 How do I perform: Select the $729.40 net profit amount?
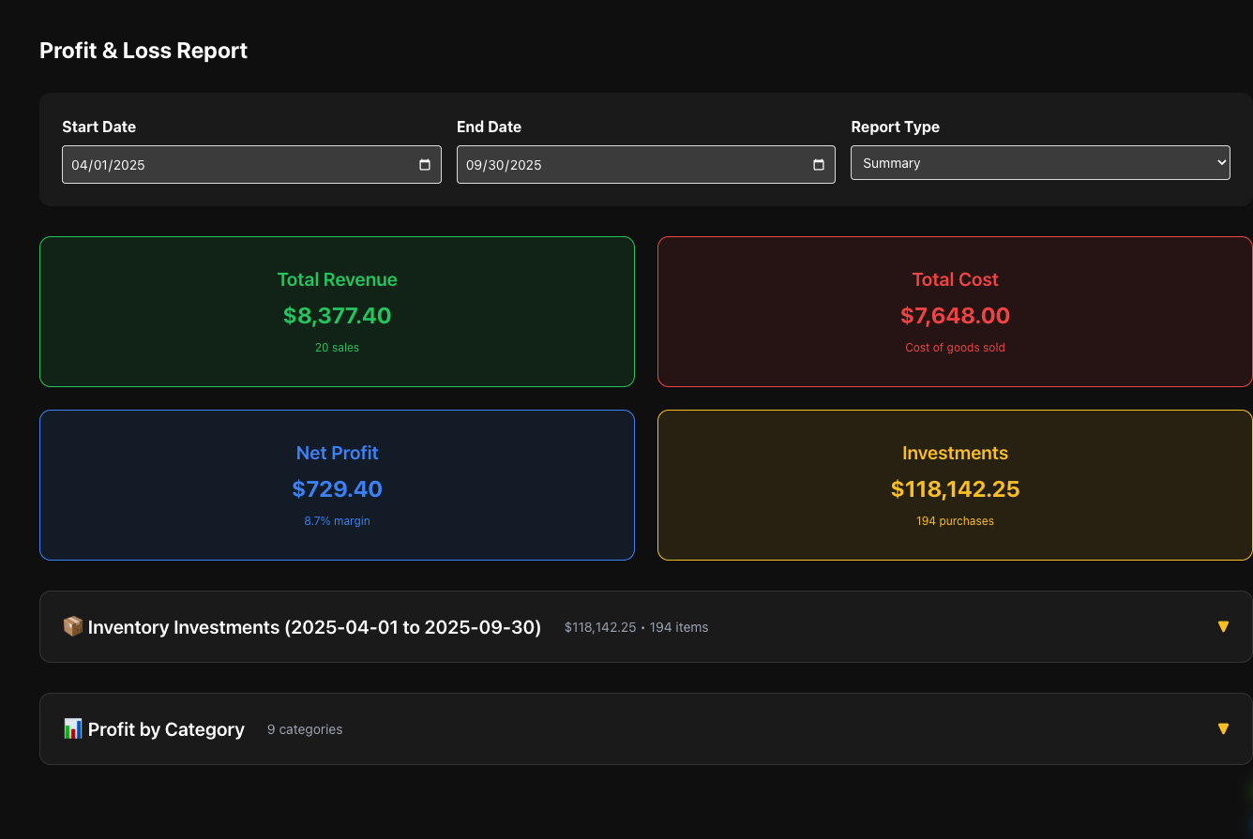[x=337, y=489]
